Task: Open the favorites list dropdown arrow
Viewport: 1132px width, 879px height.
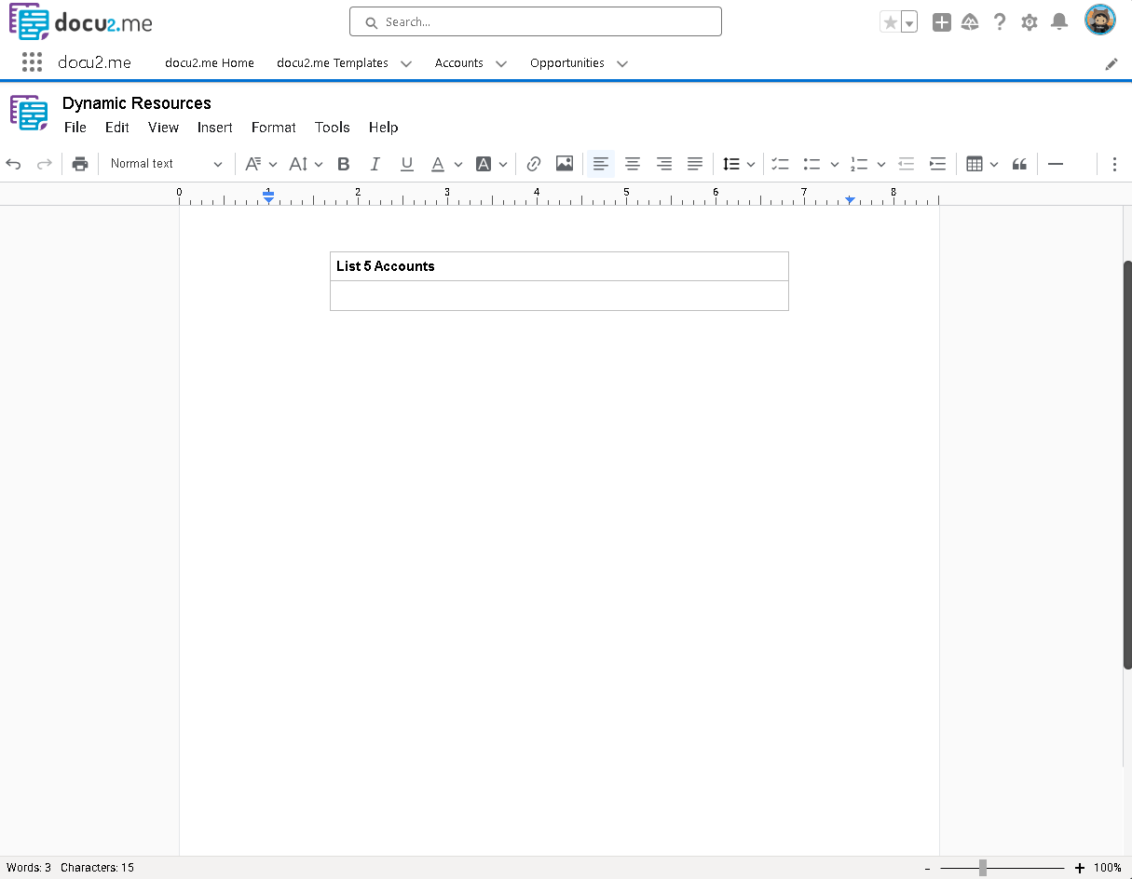Action: pos(909,22)
